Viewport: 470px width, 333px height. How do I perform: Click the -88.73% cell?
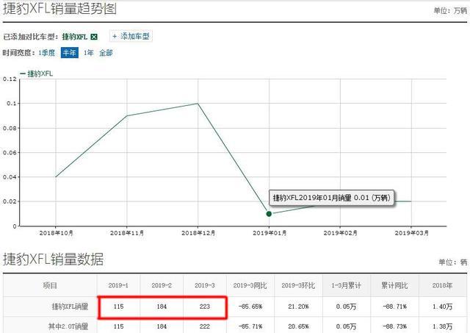click(x=395, y=326)
